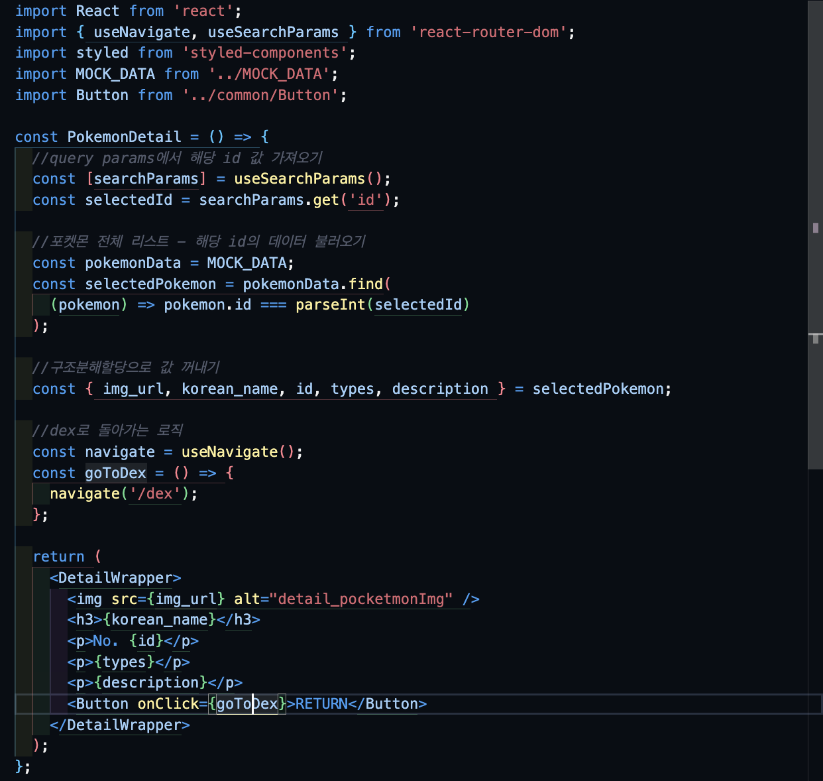Click the return keyword
823x781 pixels.
coord(59,557)
